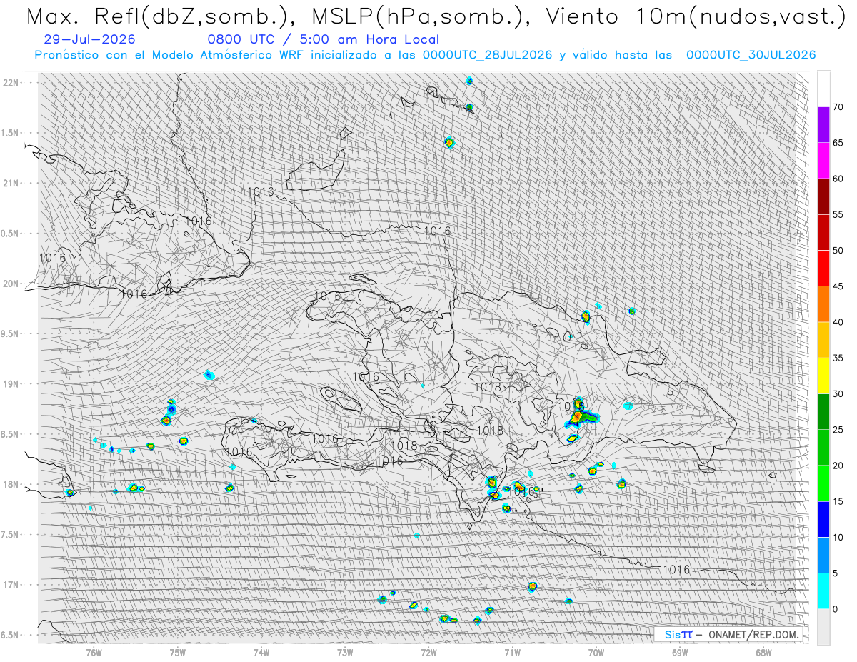Select the gold 35-40 dBZ colorbar segment
This screenshot has height=662, width=857.
823,340
